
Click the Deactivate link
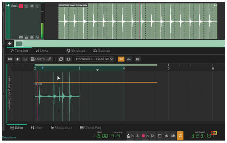click(9, 137)
